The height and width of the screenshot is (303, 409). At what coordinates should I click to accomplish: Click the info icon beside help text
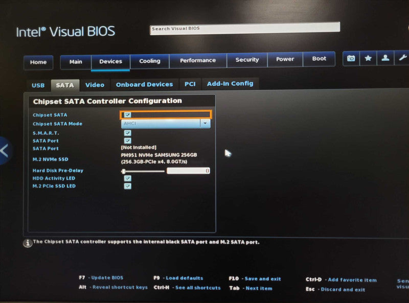[28, 243]
